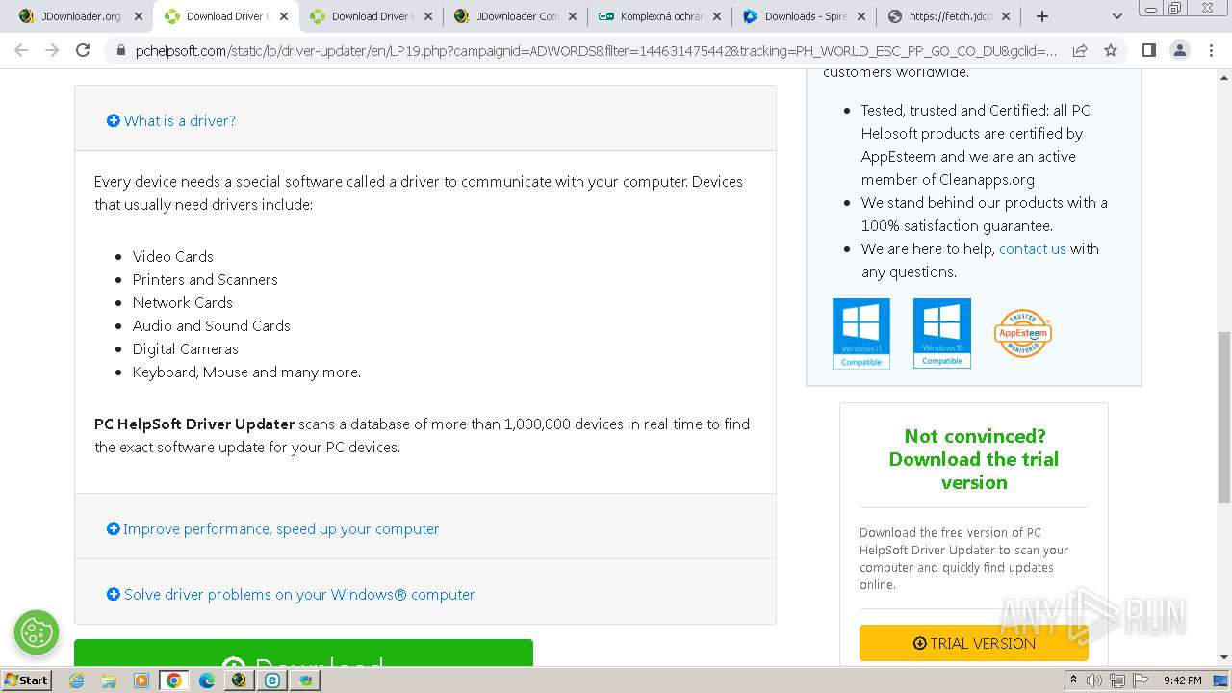Open cookie settings round icon
This screenshot has width=1232, height=693.
click(37, 632)
